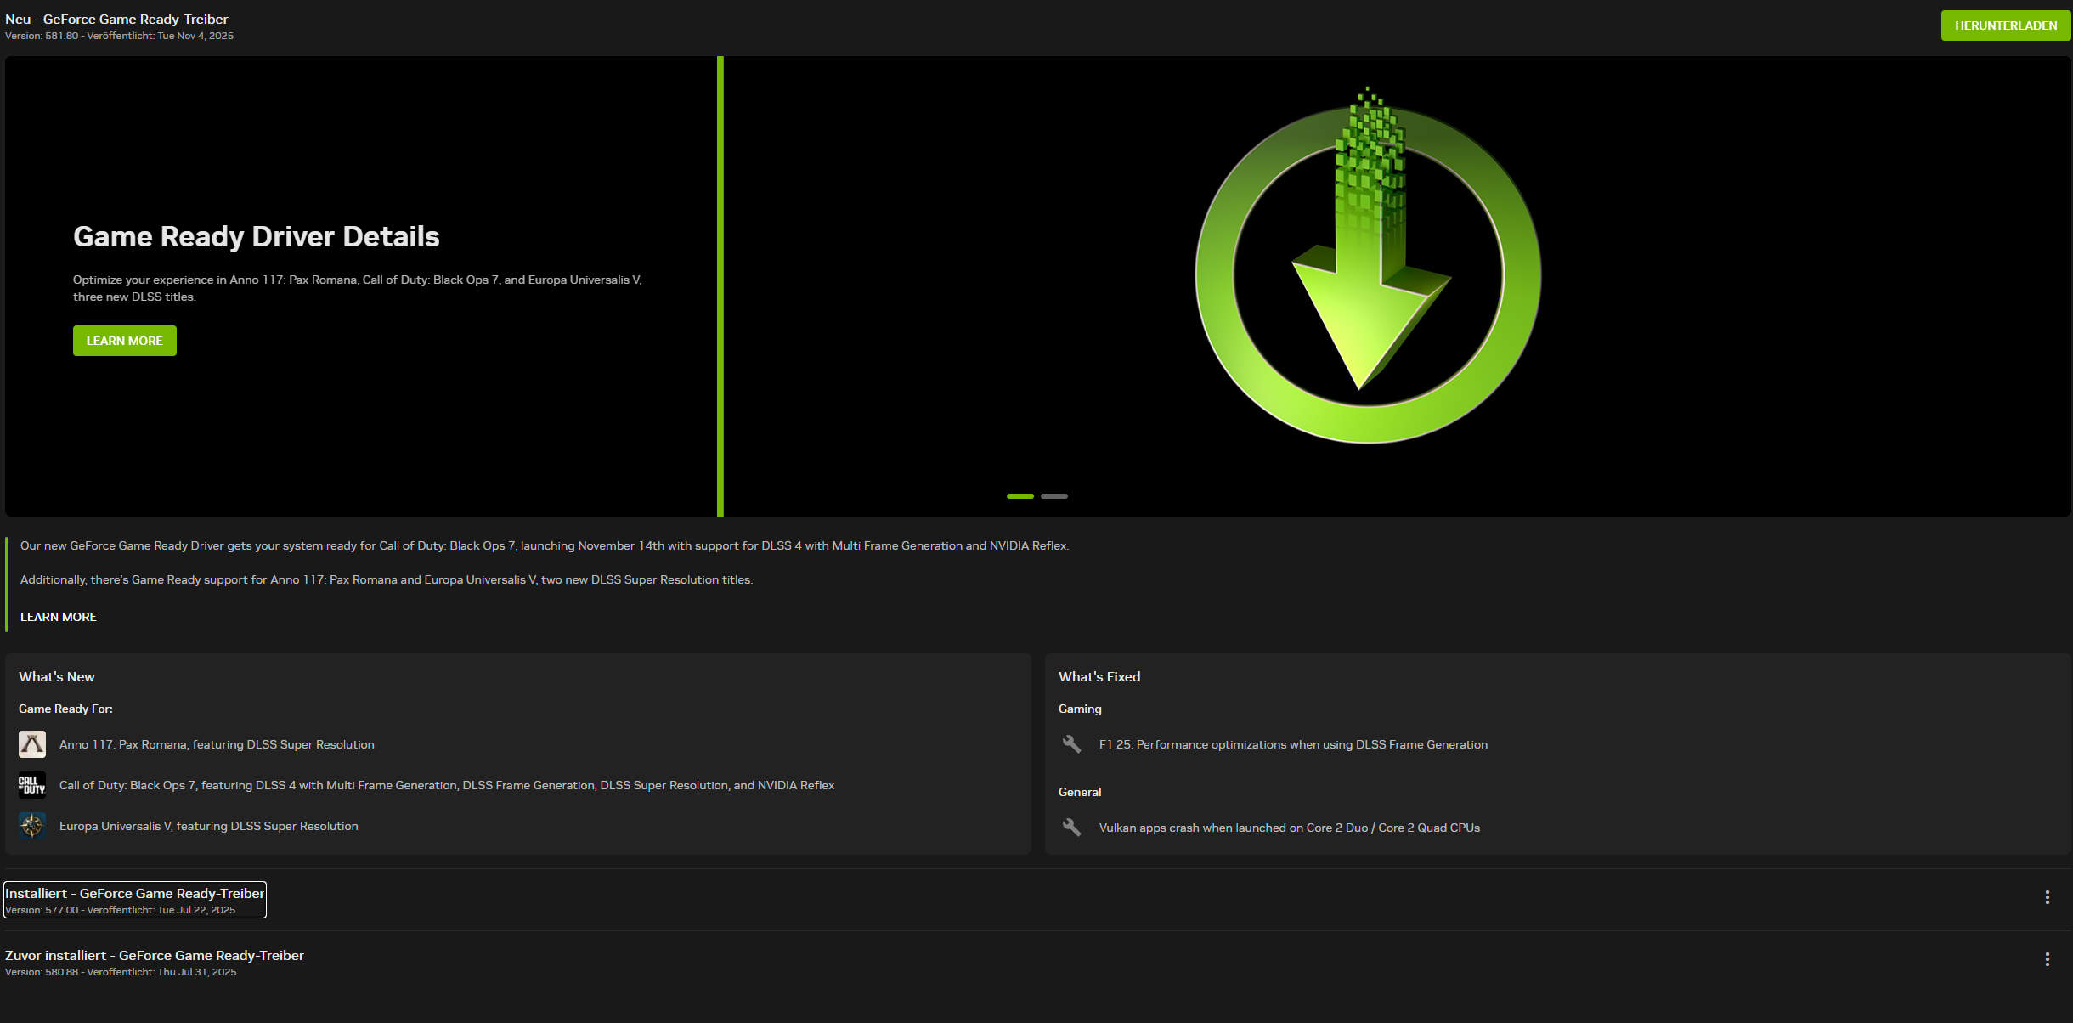Click the wrench icon beside the F1 25 fix
The width and height of the screenshot is (2073, 1023).
(x=1071, y=744)
